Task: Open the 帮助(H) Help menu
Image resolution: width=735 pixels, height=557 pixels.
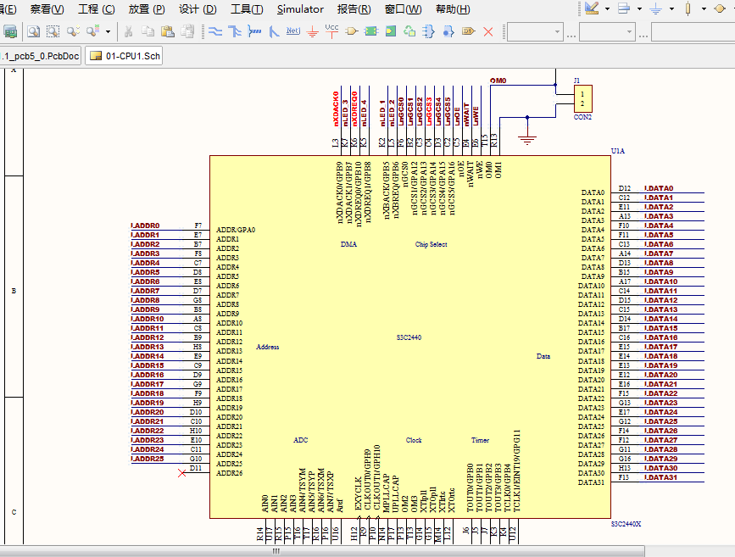Action: pos(453,9)
